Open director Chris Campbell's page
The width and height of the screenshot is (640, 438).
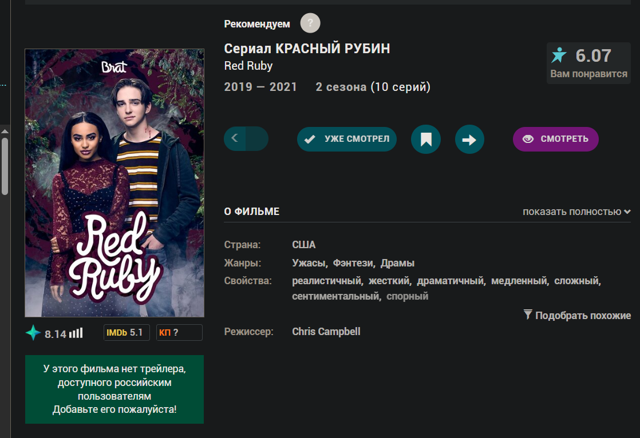[x=326, y=332]
